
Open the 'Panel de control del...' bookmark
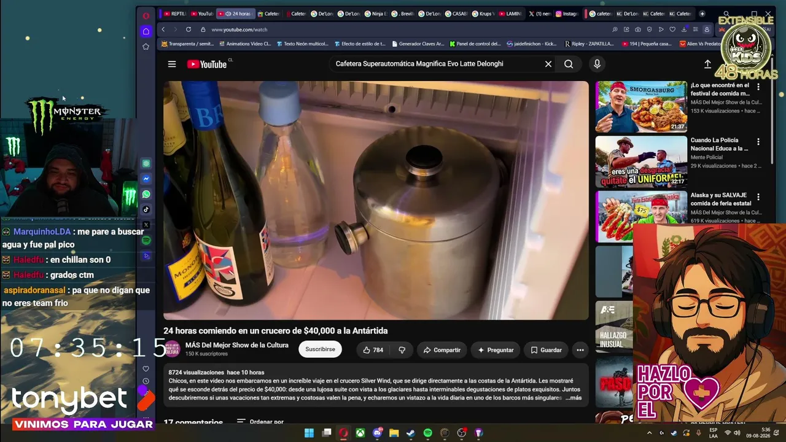[475, 44]
